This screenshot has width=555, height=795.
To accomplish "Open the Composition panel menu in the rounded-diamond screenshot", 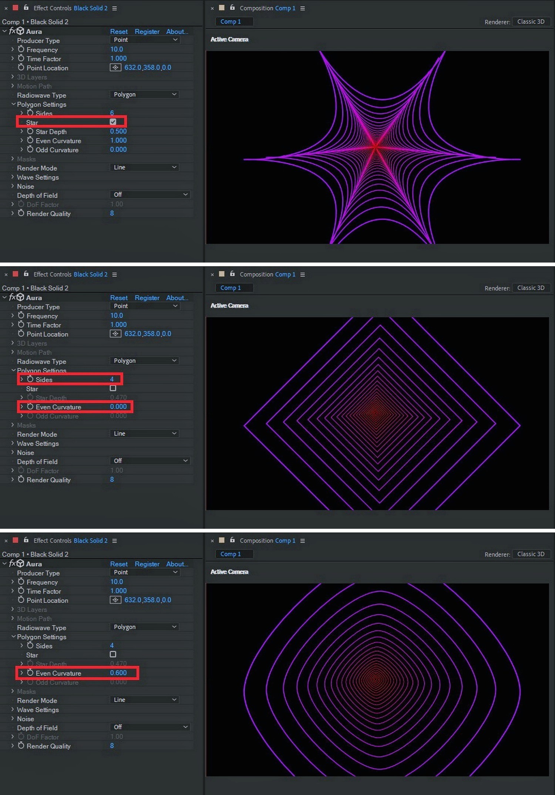I will [x=303, y=541].
